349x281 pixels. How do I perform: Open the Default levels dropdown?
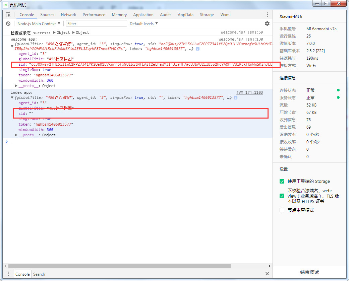point(143,24)
